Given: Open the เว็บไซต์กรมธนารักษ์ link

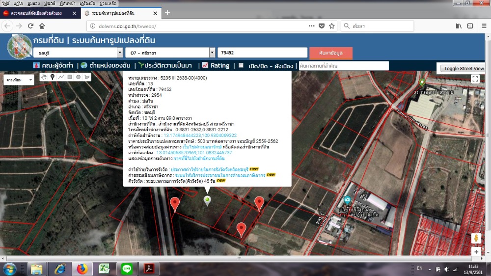Looking at the screenshot, I should 202,147.
